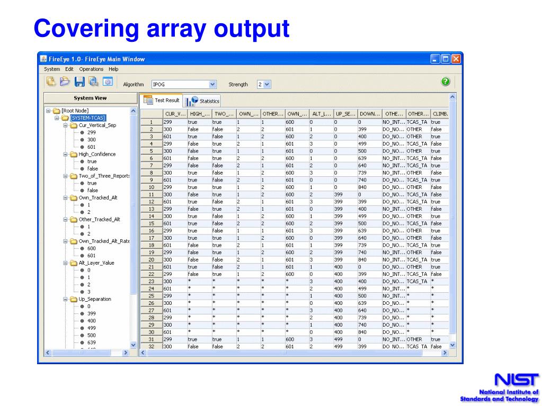Save using the floppy disk icon
Image resolution: width=542 pixels, height=406 pixels.
79,82
